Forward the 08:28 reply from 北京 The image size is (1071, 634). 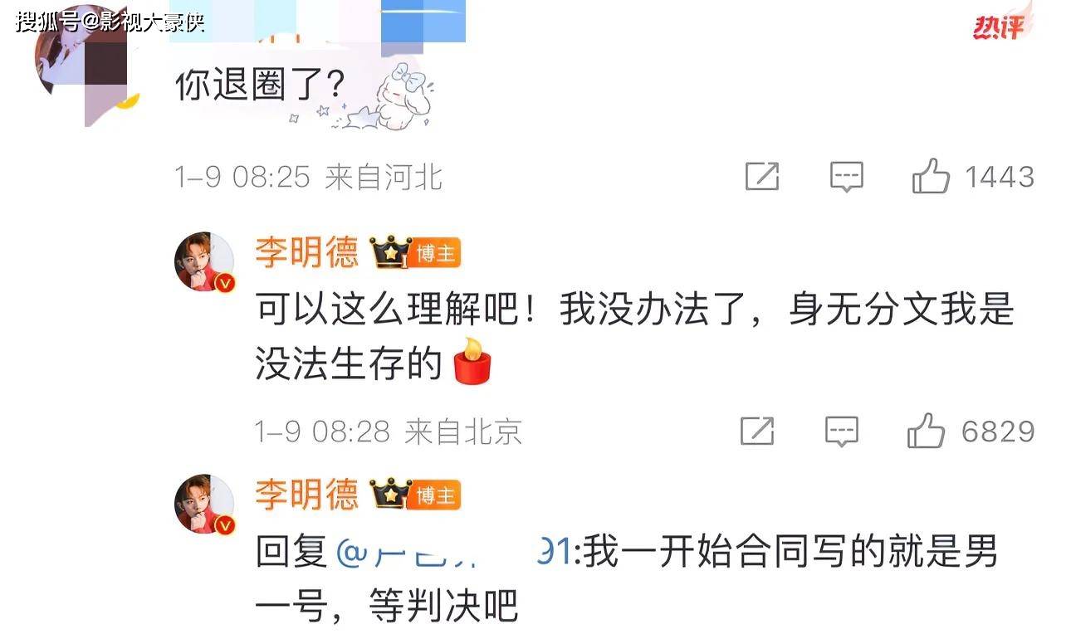pos(757,431)
